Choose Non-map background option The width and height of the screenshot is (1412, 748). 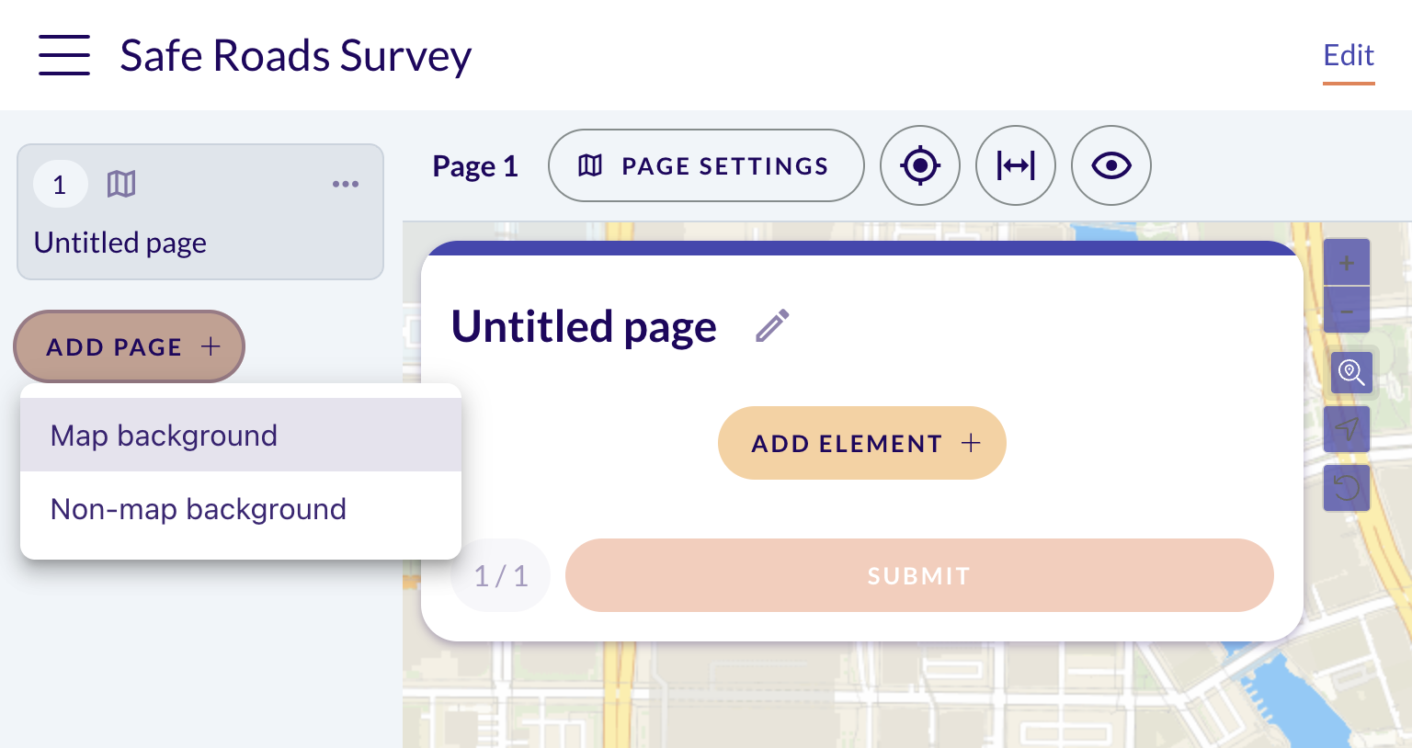pyautogui.click(x=241, y=508)
